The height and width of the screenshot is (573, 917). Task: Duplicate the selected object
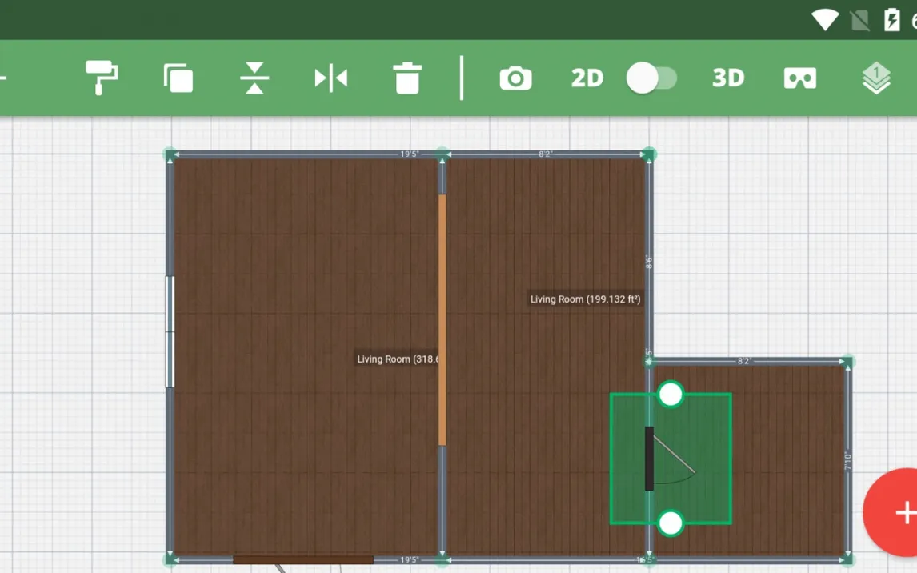(x=178, y=78)
